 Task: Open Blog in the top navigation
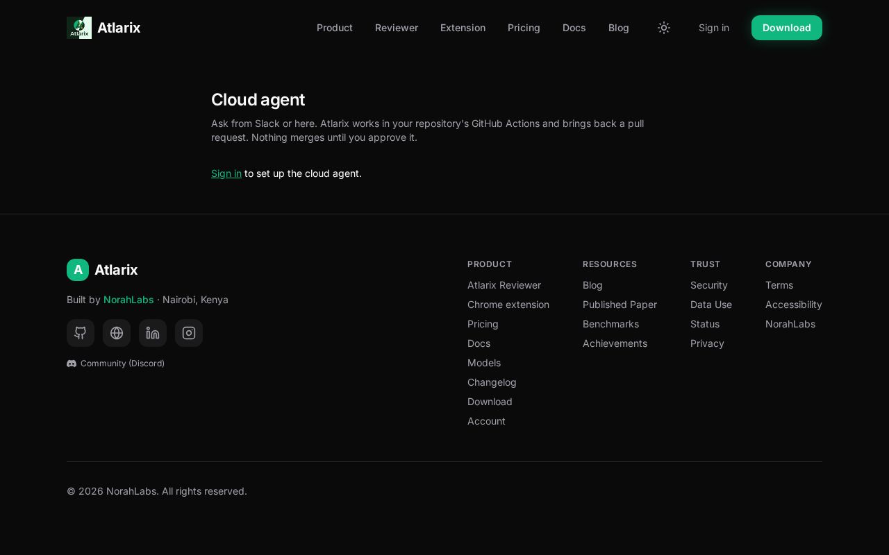pyautogui.click(x=619, y=28)
